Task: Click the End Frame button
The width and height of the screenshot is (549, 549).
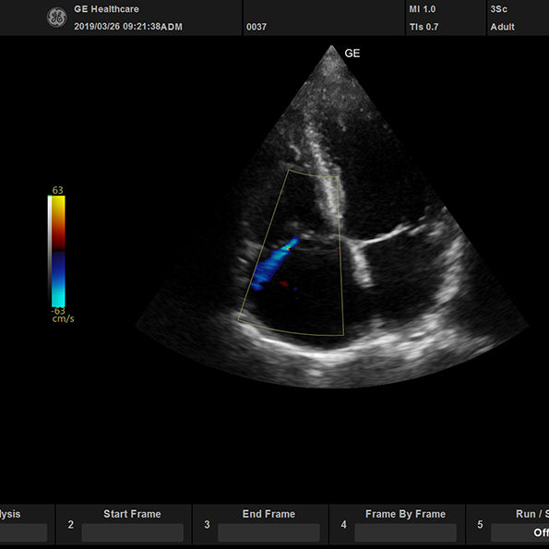Action: click(260, 524)
